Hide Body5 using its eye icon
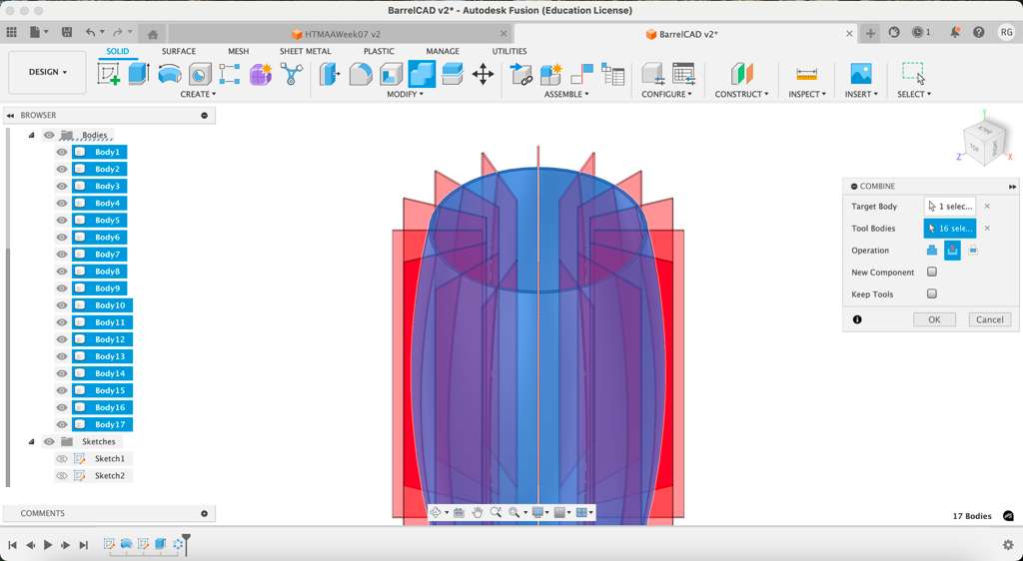Screen dimensions: 1023x561 (x=62, y=221)
